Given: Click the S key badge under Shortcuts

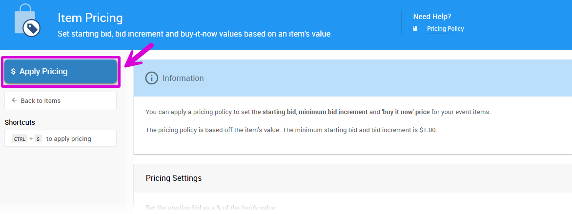Looking at the screenshot, I should [x=38, y=139].
